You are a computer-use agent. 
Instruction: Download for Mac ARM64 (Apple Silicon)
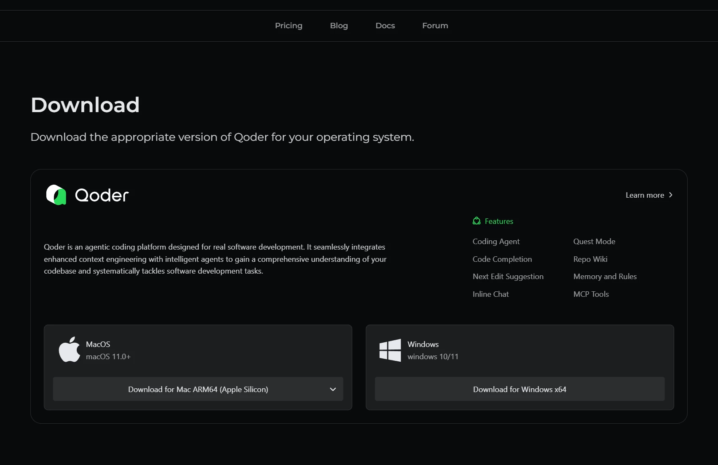point(198,389)
